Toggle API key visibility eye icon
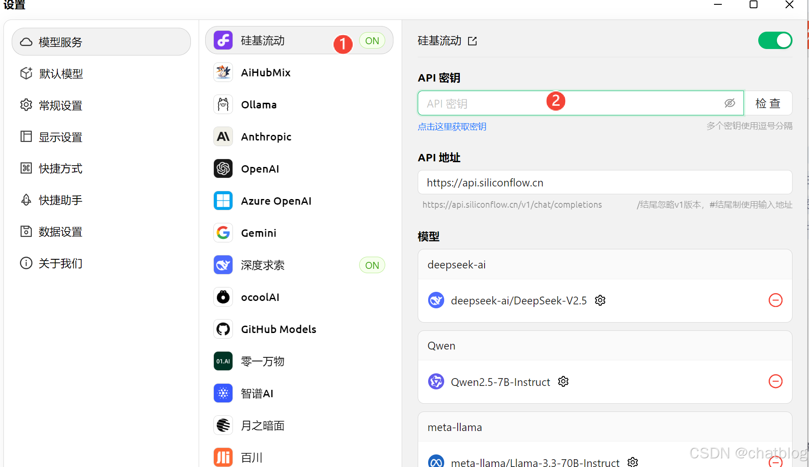 (x=730, y=103)
